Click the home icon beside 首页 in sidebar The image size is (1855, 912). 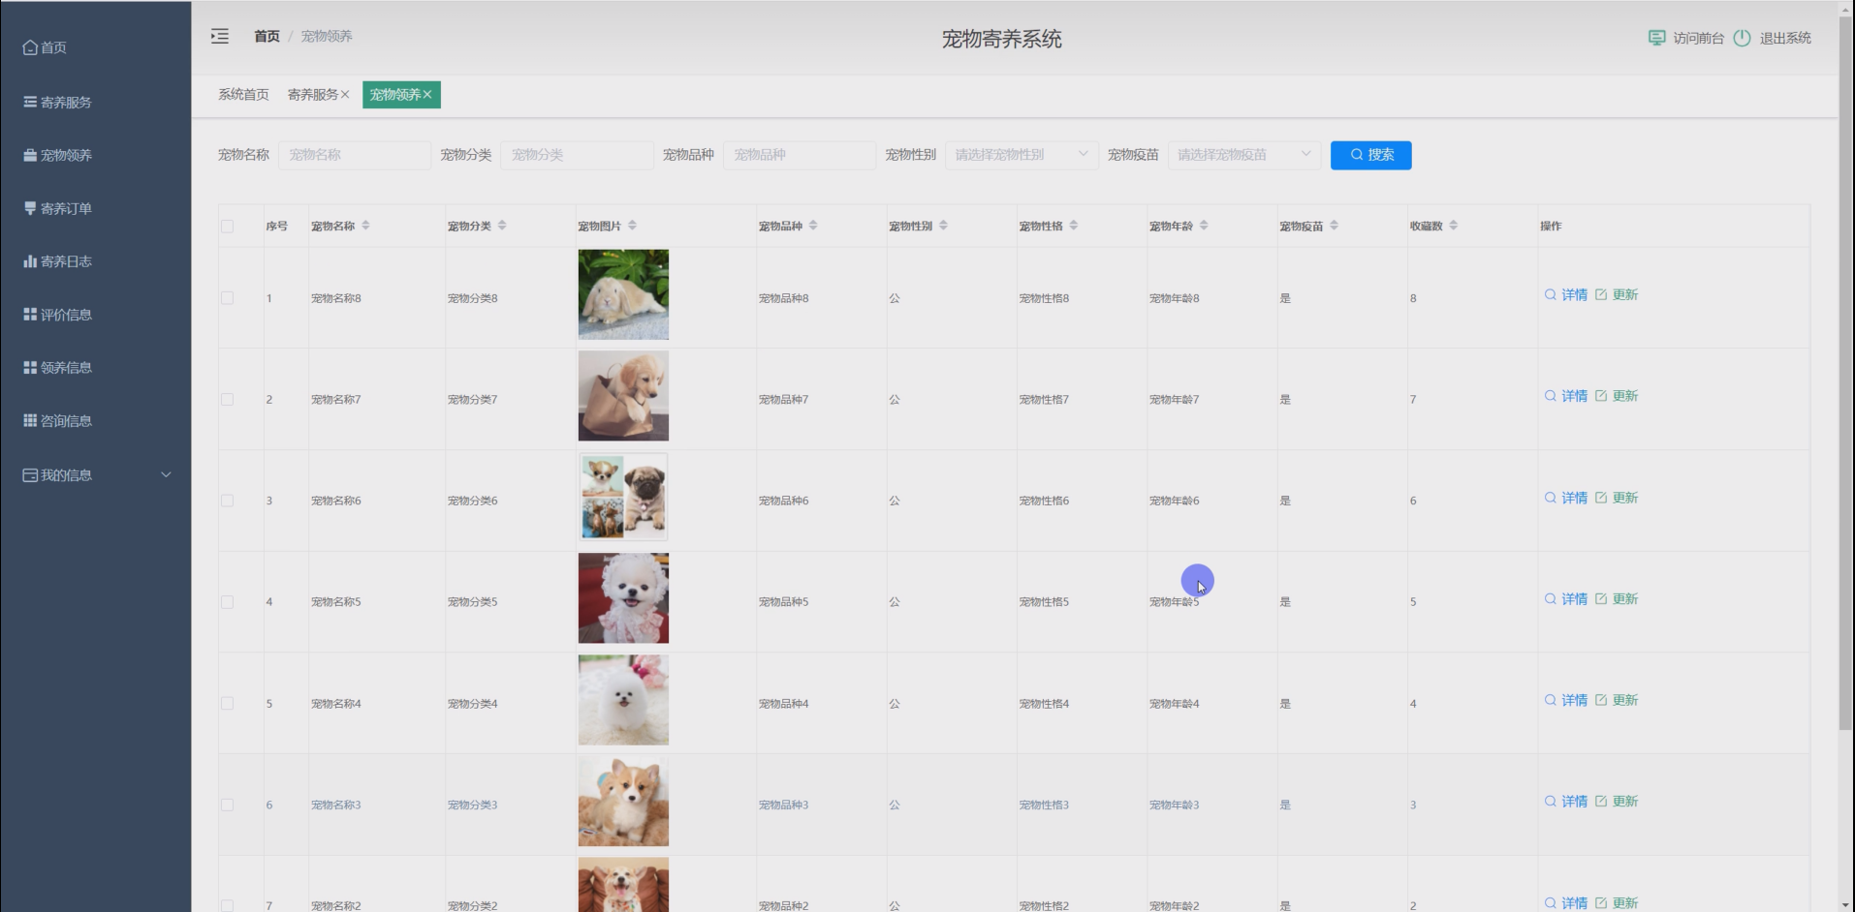point(30,47)
